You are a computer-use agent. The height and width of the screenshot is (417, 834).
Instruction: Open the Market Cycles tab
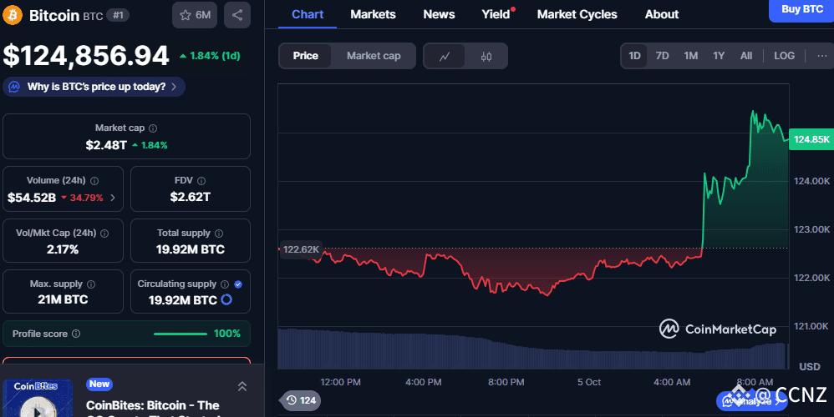pyautogui.click(x=577, y=14)
